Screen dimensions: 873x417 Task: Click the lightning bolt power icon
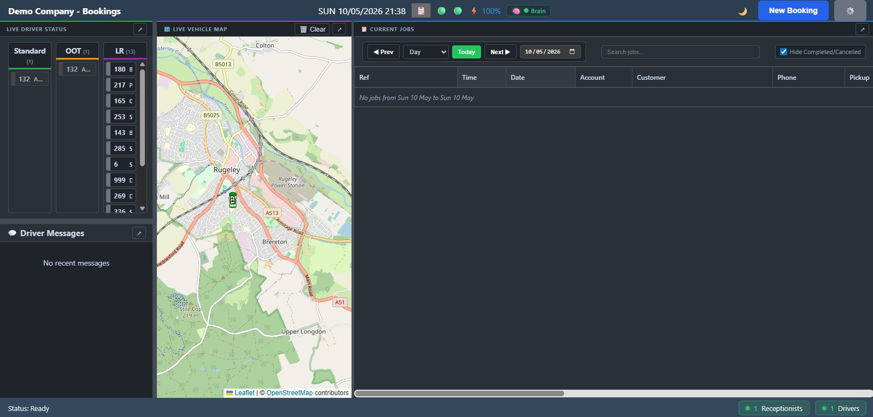(474, 10)
